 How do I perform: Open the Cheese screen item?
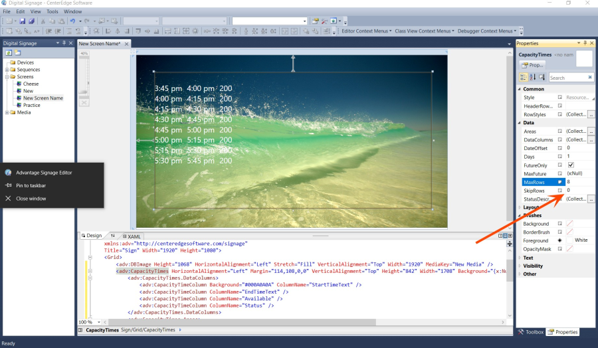click(x=31, y=84)
